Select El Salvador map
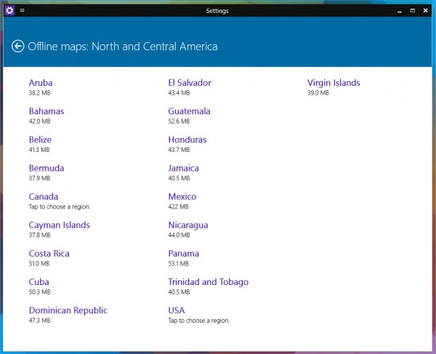The image size is (436, 354). (190, 83)
